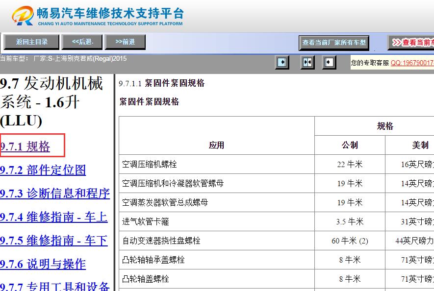Select the 9.7.1.1 紧固件紧固规格 heading
Viewport: 434px width, 291px height.
[162, 83]
